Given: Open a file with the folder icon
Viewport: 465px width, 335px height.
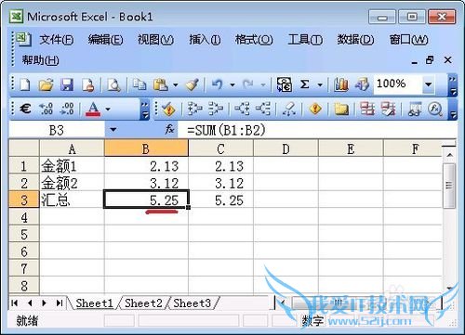Looking at the screenshot, I should pos(46,84).
